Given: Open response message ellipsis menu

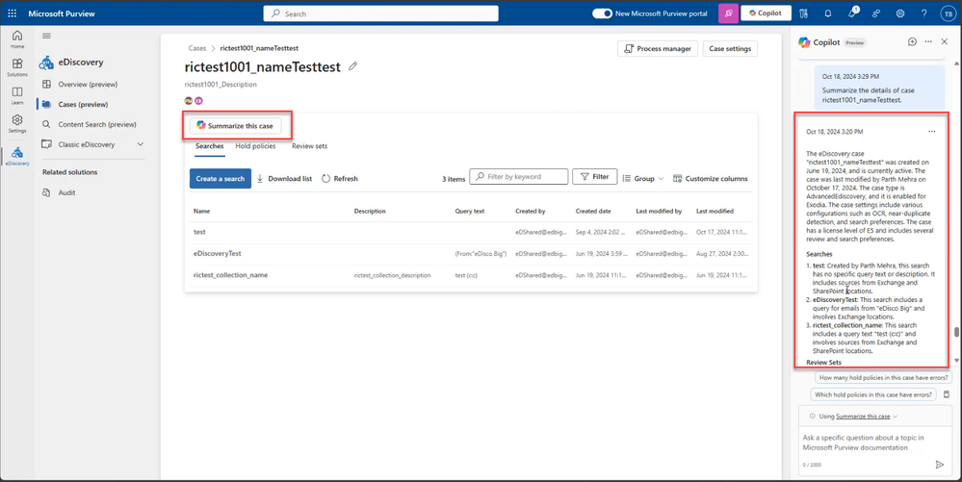Looking at the screenshot, I should coord(932,132).
